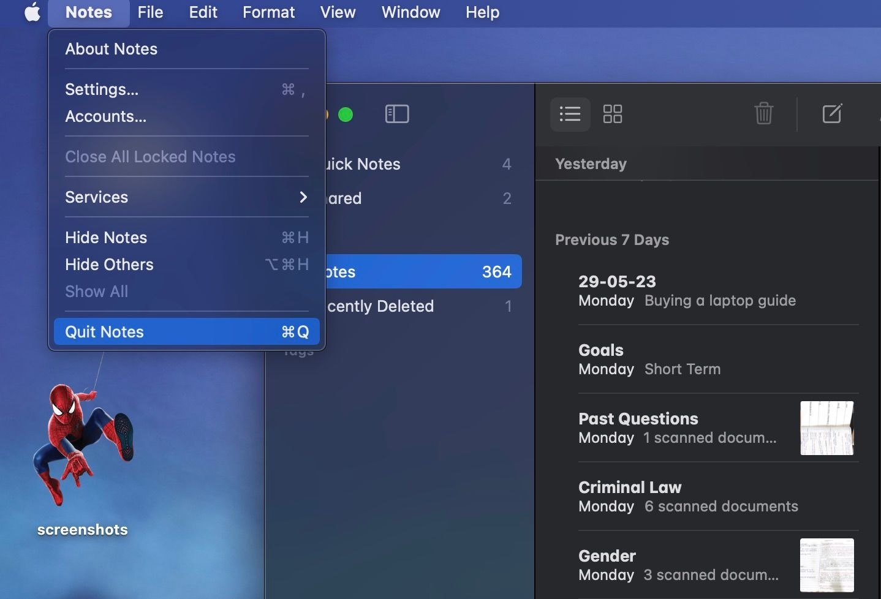Click the Past Questions scanned thumbnail
Screen dimensions: 881x599
click(x=827, y=428)
